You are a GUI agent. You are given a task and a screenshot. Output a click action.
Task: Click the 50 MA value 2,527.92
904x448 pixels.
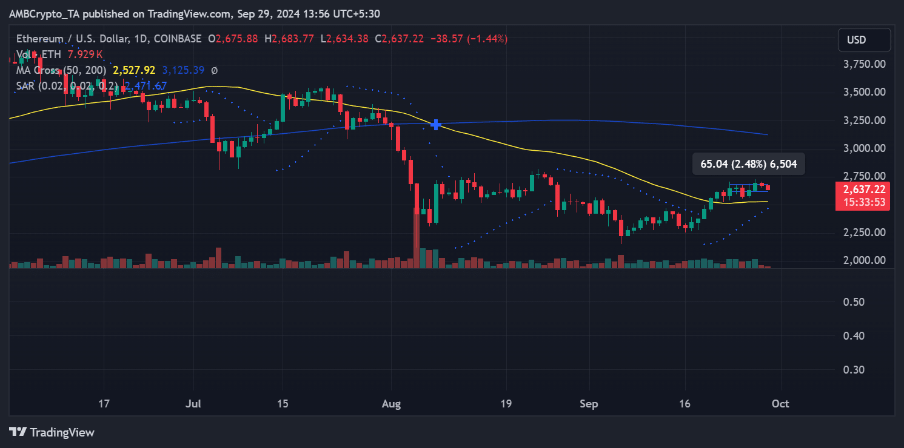(135, 71)
